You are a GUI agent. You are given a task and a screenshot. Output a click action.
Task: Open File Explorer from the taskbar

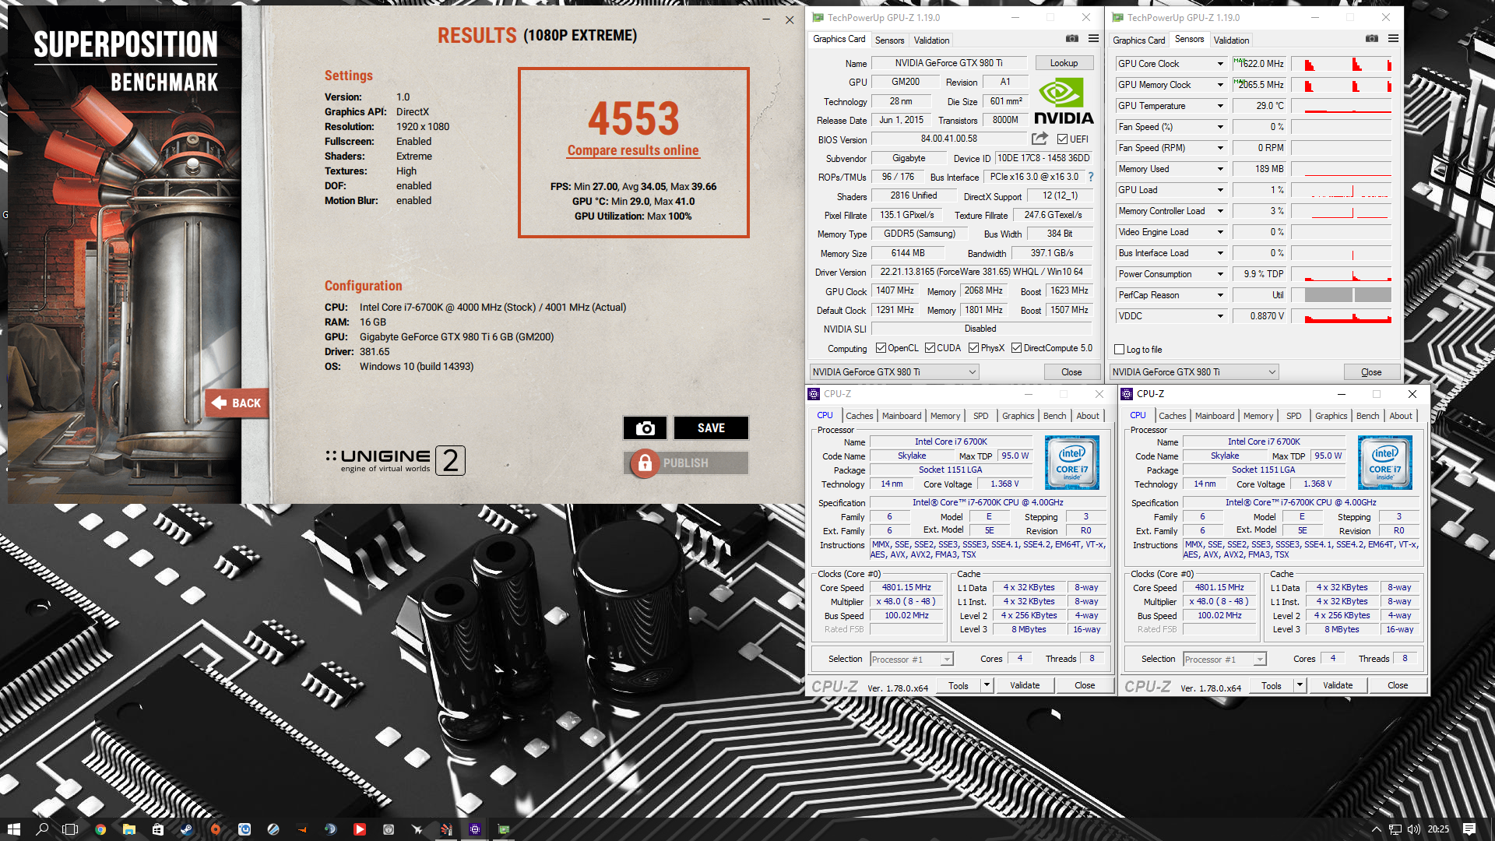click(x=129, y=829)
